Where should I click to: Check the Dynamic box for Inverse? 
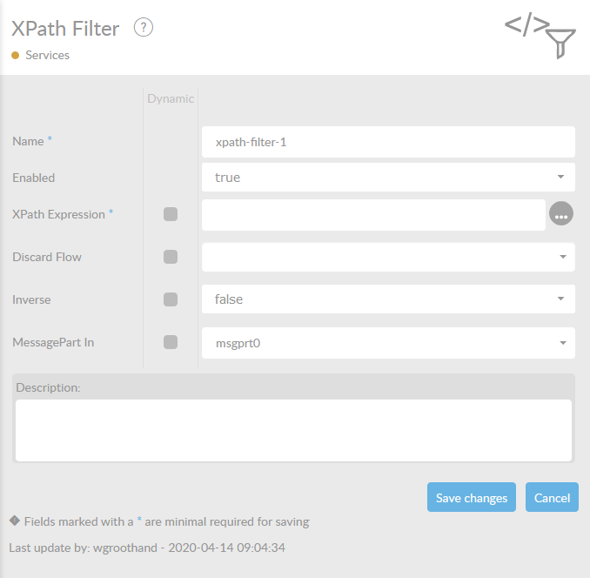[171, 299]
